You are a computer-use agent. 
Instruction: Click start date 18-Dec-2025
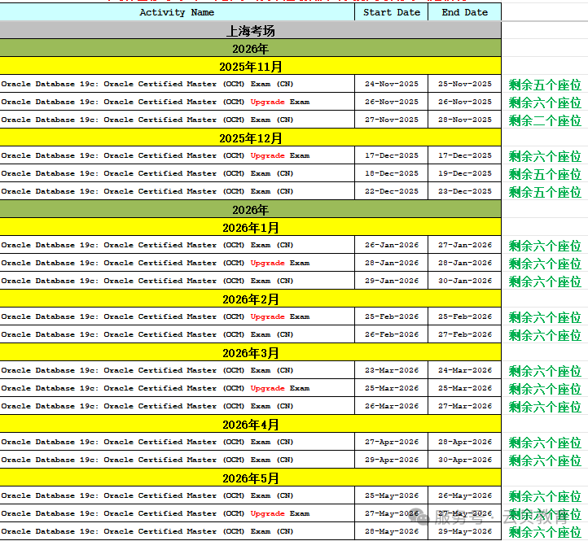point(392,173)
